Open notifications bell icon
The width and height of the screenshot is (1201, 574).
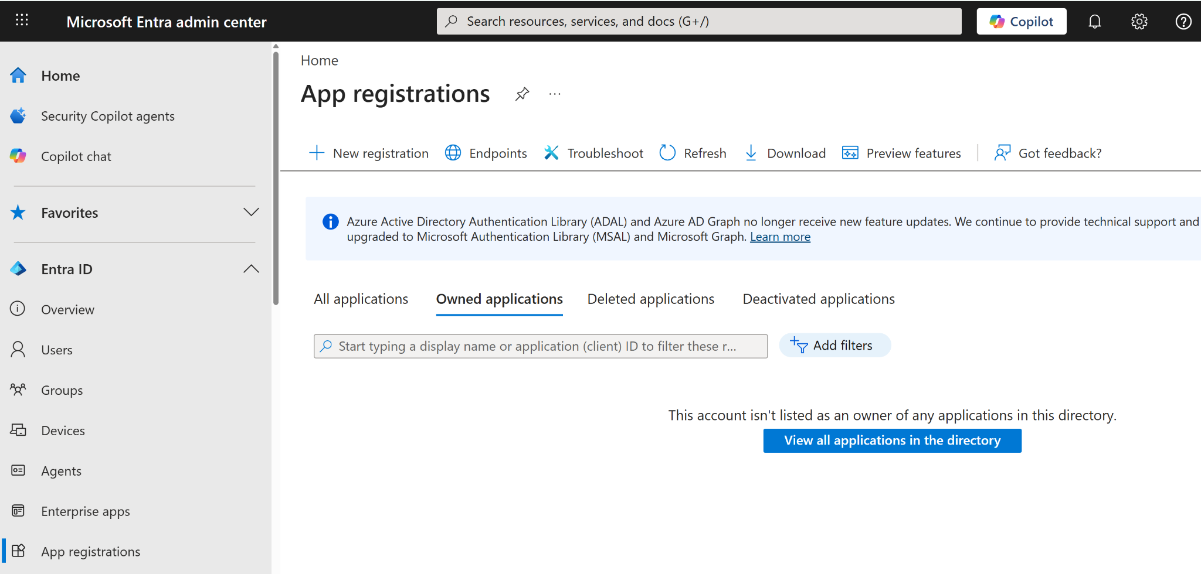pos(1095,22)
